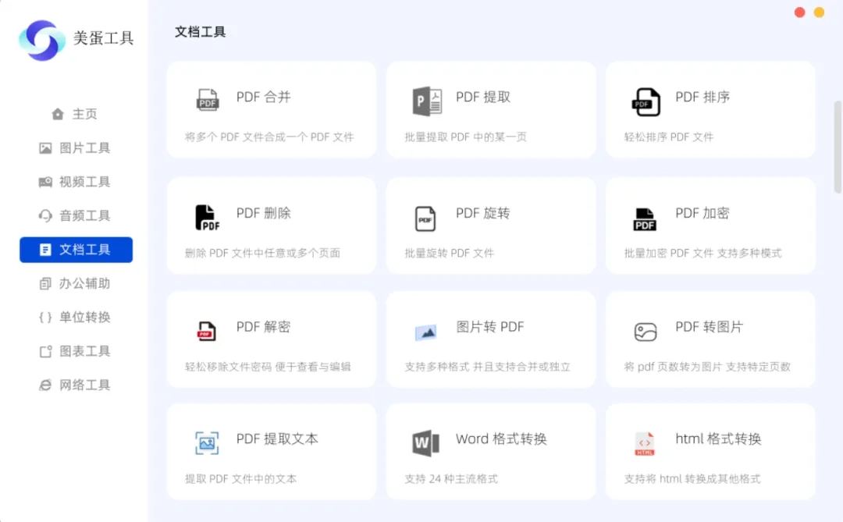
Task: Open the PDF 旋转 tool card
Action: coord(490,225)
